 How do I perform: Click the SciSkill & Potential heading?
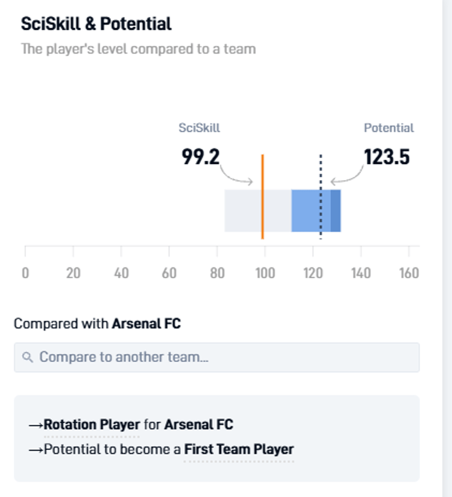tap(96, 23)
